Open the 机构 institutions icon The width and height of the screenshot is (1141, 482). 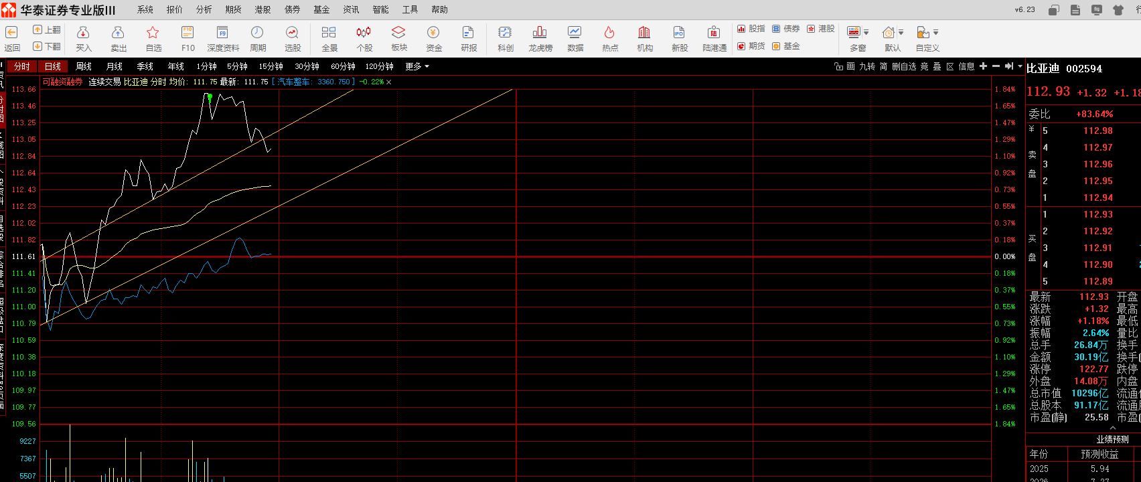coord(644,32)
